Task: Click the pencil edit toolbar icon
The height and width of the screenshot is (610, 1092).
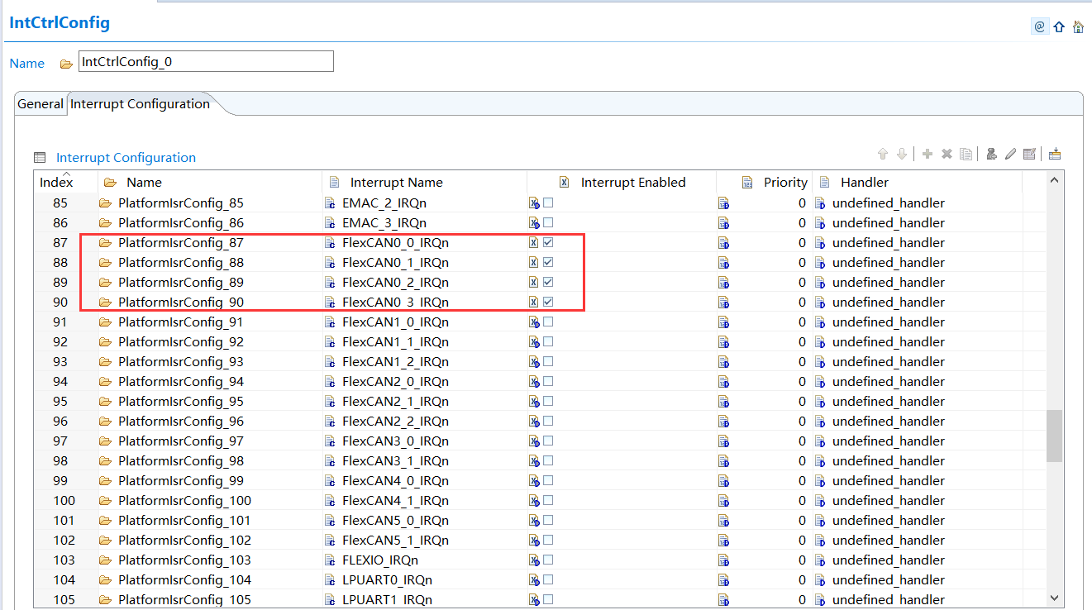Action: click(1010, 154)
